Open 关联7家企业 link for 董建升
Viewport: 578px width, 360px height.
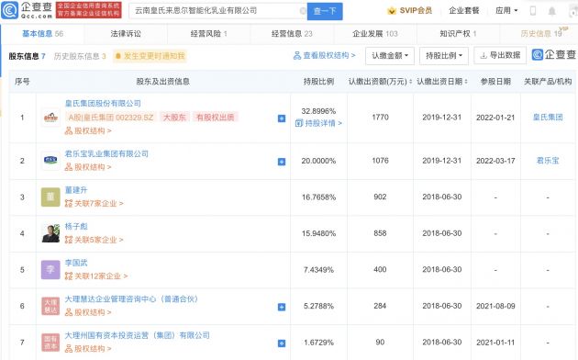tap(94, 203)
